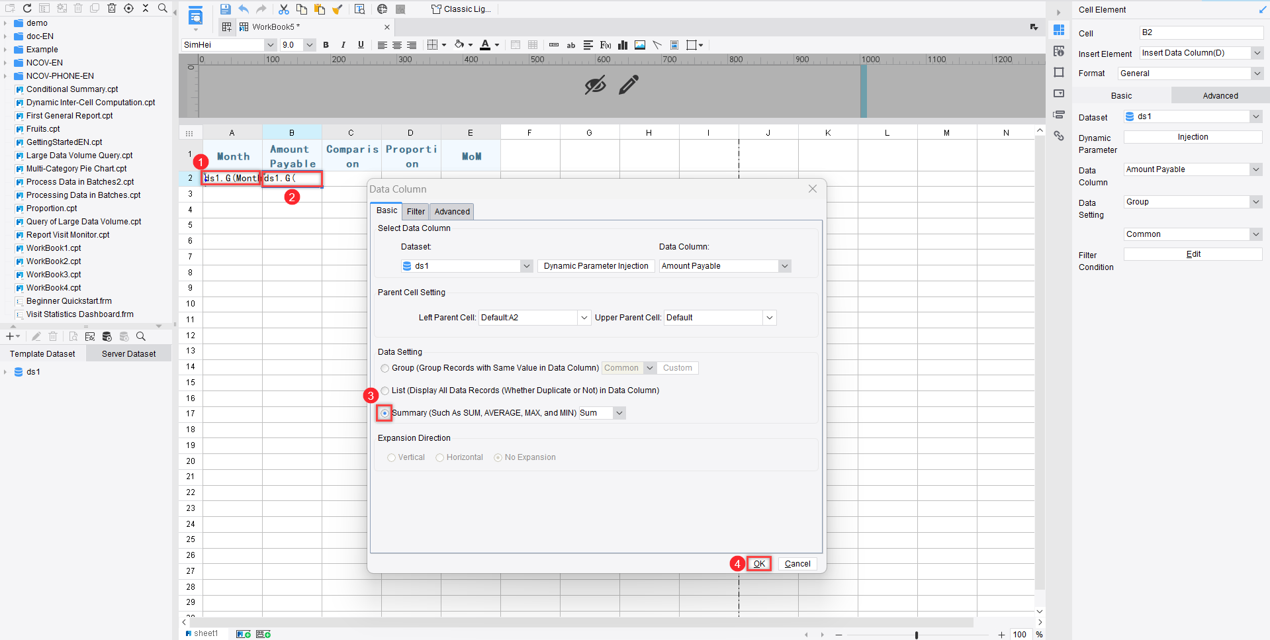The image size is (1270, 640).
Task: Refresh the template file tree
Action: (x=27, y=8)
